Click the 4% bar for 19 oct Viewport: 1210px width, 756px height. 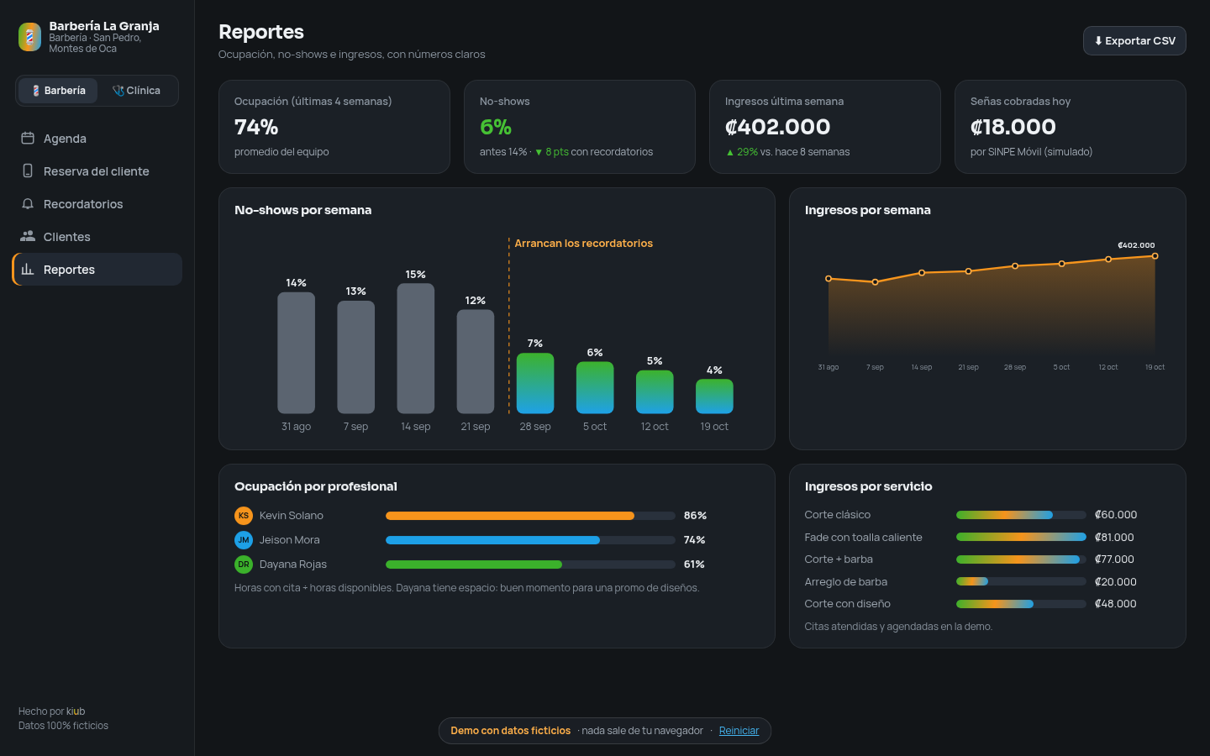pos(714,396)
